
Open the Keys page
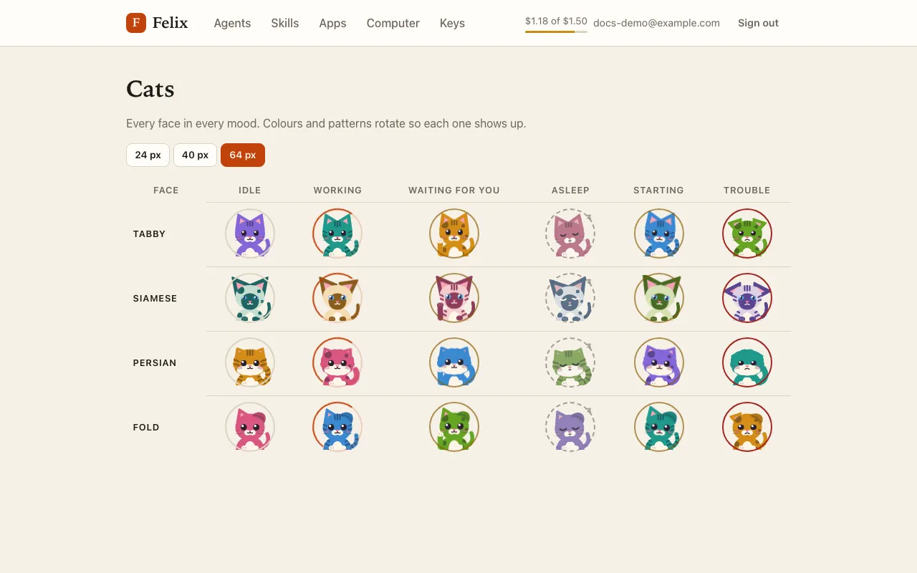tap(452, 23)
